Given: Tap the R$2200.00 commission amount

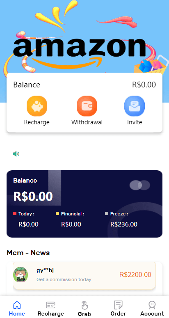Looking at the screenshot, I should pyautogui.click(x=135, y=275).
